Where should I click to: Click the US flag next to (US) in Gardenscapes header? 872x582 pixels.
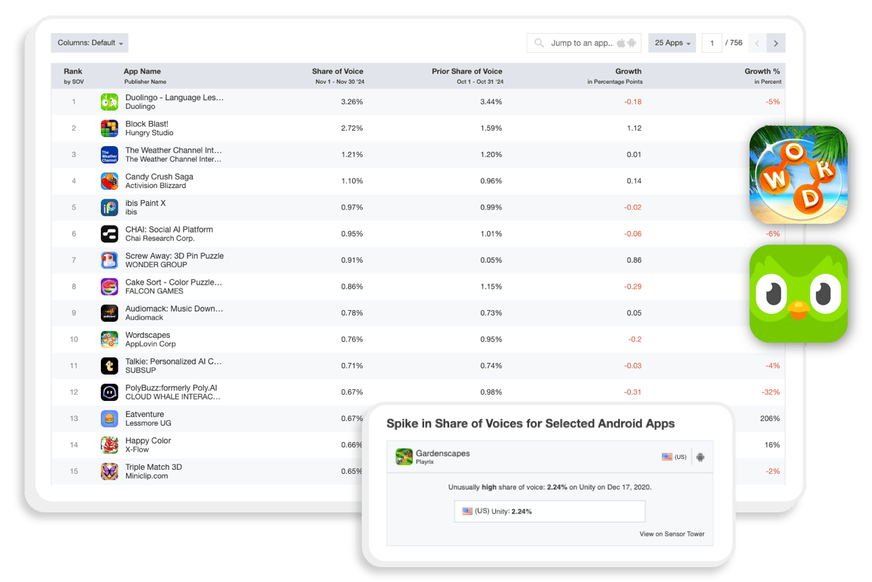click(x=667, y=457)
